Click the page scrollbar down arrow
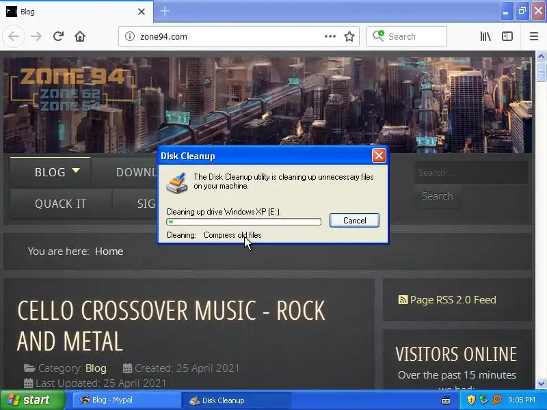This screenshot has height=410, width=547. point(541,384)
